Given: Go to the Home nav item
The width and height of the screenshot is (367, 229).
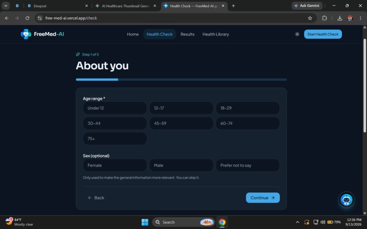Looking at the screenshot, I should click(x=133, y=34).
